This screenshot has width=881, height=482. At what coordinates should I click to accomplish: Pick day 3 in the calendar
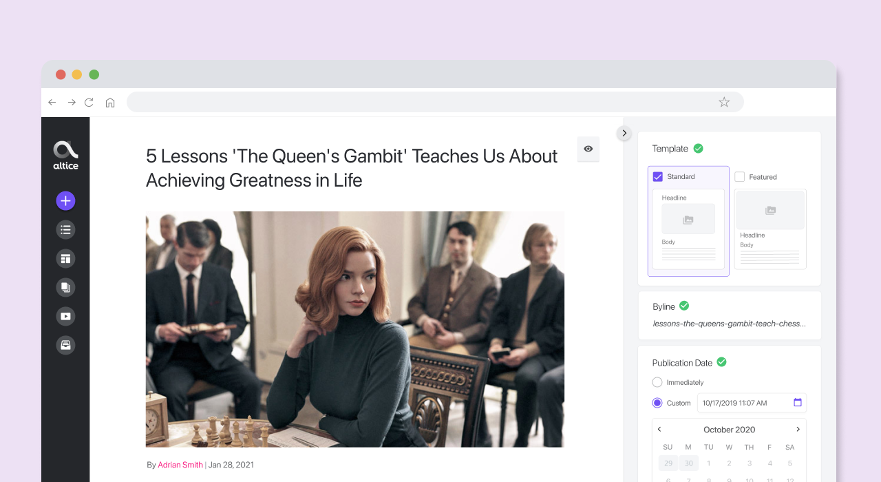pos(750,463)
